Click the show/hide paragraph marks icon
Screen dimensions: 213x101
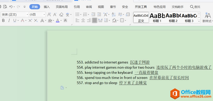click(x=120, y=14)
